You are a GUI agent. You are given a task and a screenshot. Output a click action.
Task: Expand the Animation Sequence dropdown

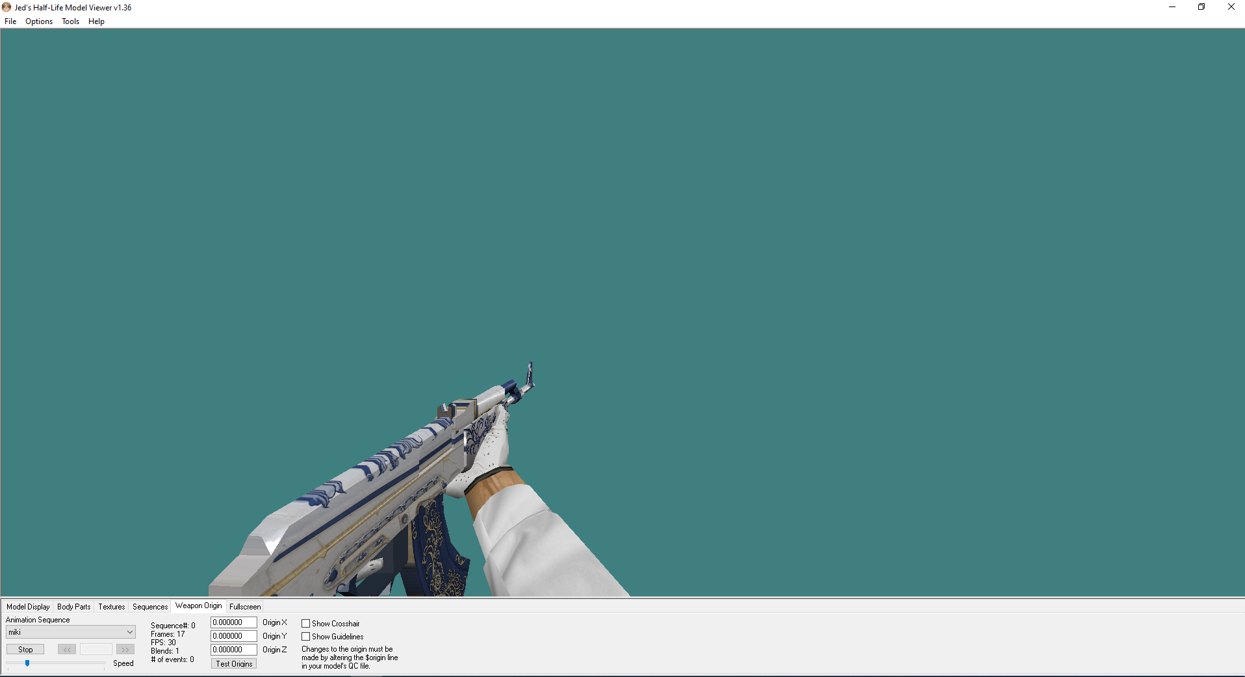point(71,632)
